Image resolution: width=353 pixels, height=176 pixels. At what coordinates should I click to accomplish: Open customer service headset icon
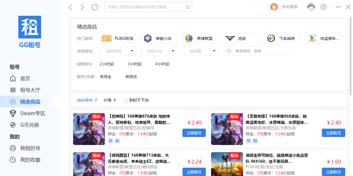311,7
